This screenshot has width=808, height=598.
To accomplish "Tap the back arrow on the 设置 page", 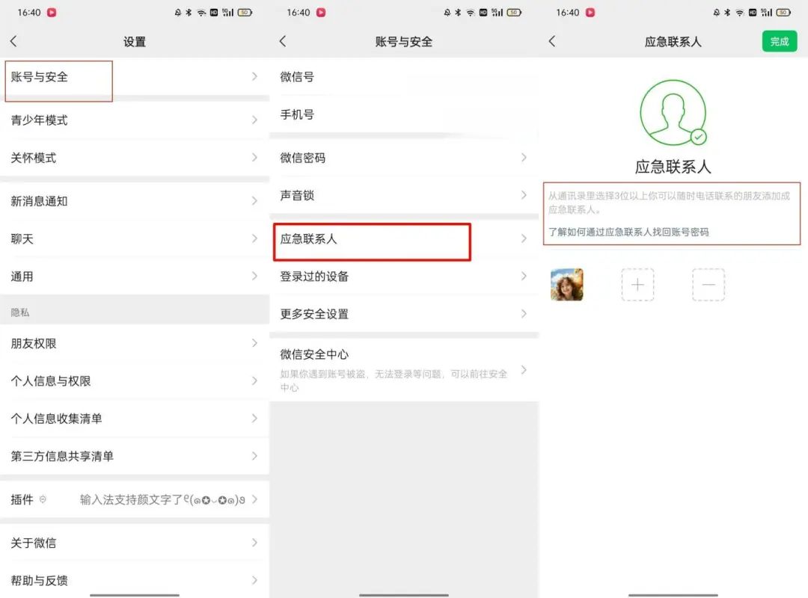I will tap(13, 42).
